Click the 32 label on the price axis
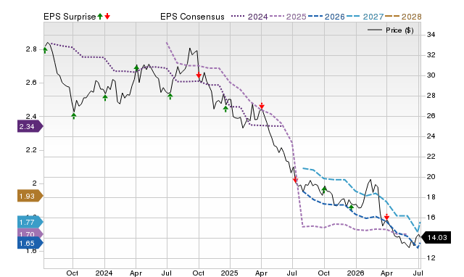Screen dimensions: 464x277 click(431, 55)
